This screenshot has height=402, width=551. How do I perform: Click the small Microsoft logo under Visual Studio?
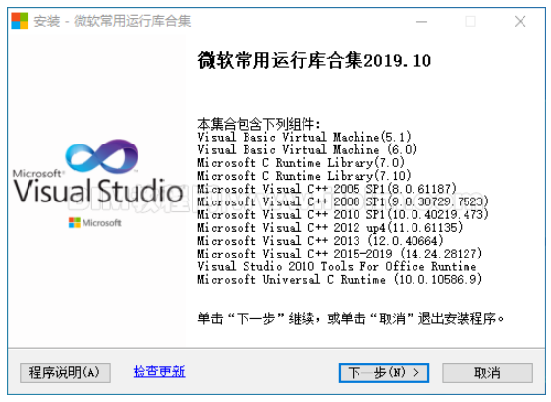point(95,223)
